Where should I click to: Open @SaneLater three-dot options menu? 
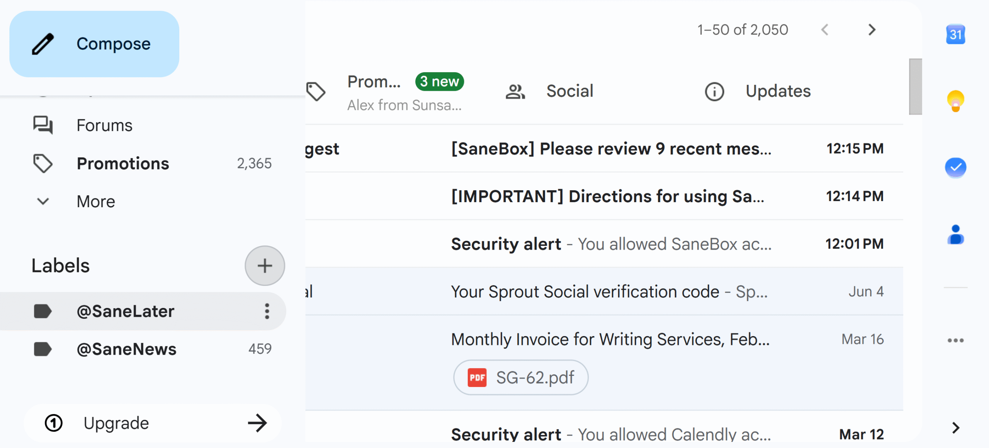point(267,311)
